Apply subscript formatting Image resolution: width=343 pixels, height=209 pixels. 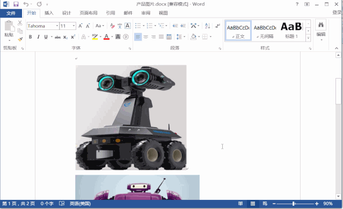click(65, 37)
